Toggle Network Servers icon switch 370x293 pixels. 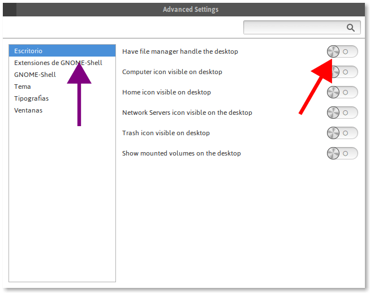(x=342, y=113)
